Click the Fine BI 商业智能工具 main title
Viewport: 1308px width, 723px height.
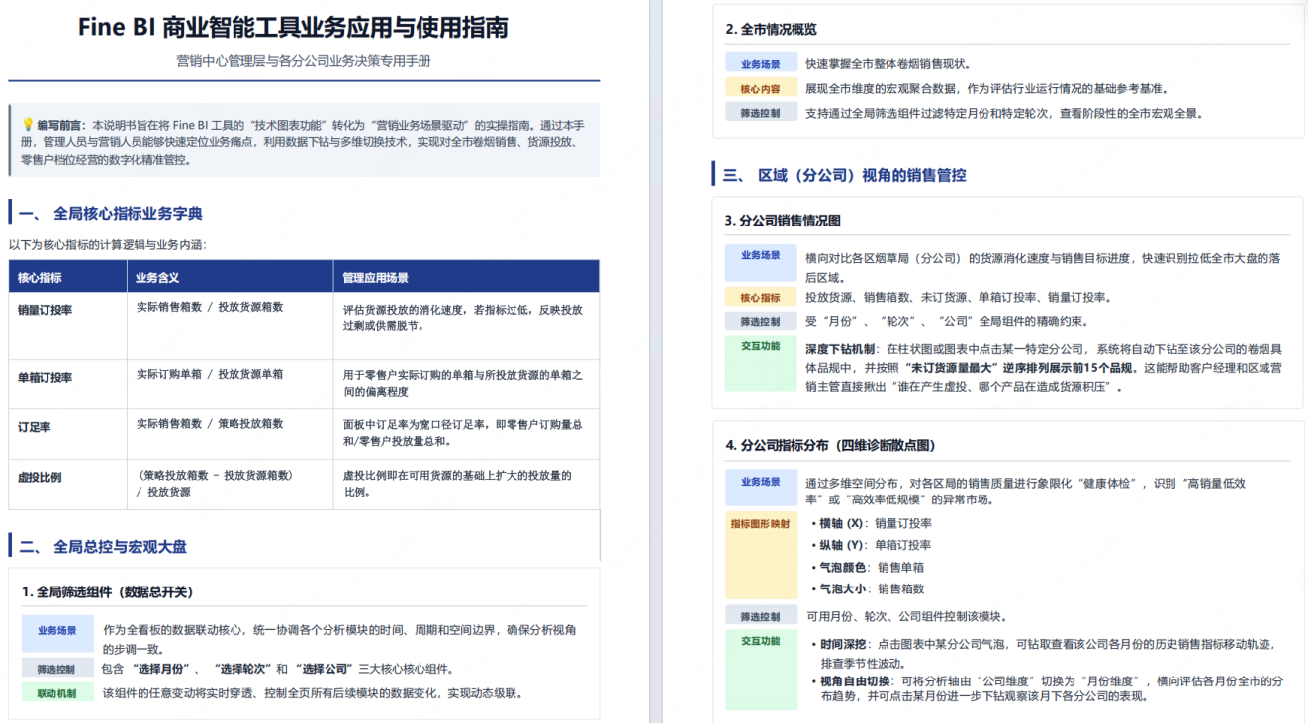(x=294, y=27)
